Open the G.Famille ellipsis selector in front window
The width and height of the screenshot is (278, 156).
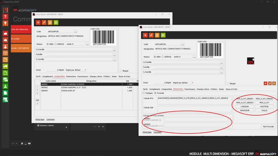222,62
